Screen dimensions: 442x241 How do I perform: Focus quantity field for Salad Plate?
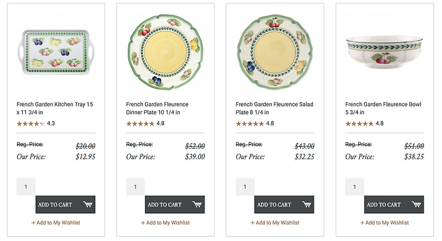click(245, 187)
